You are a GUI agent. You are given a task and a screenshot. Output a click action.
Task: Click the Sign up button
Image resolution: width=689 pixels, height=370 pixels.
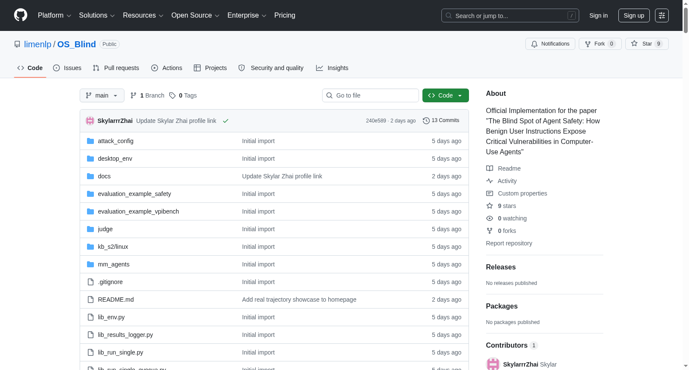(x=634, y=15)
